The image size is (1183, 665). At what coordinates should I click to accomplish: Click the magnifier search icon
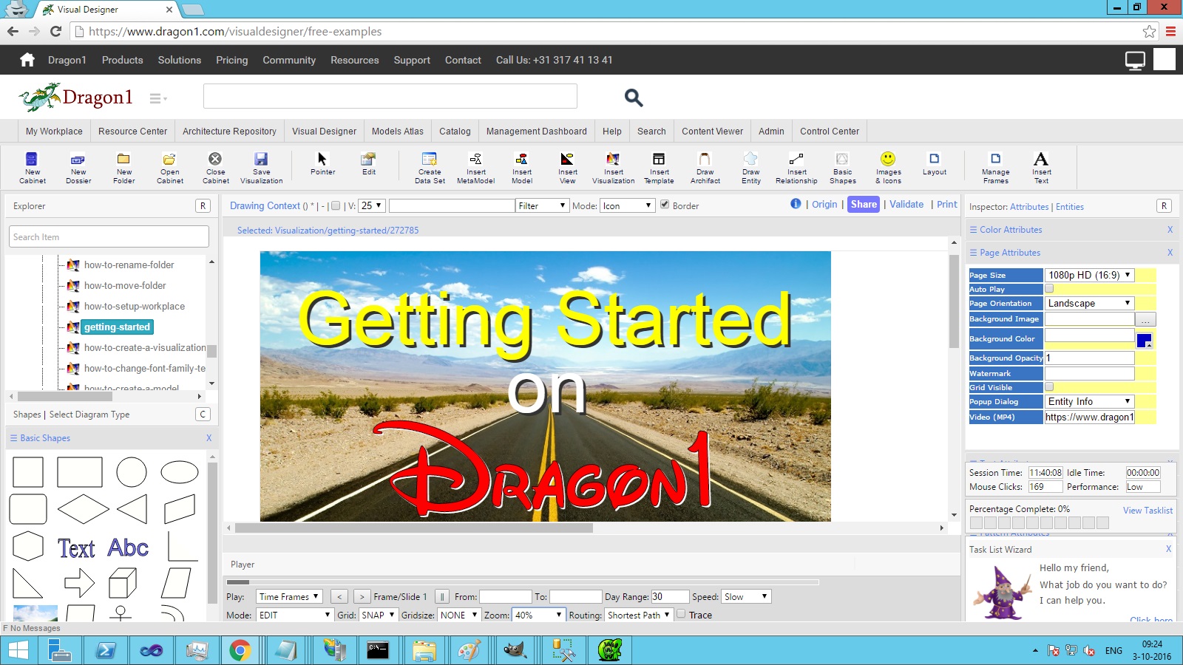(x=634, y=97)
